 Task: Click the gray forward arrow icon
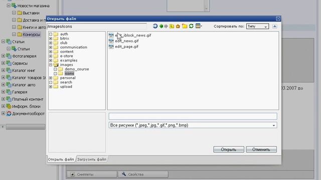click(x=166, y=26)
